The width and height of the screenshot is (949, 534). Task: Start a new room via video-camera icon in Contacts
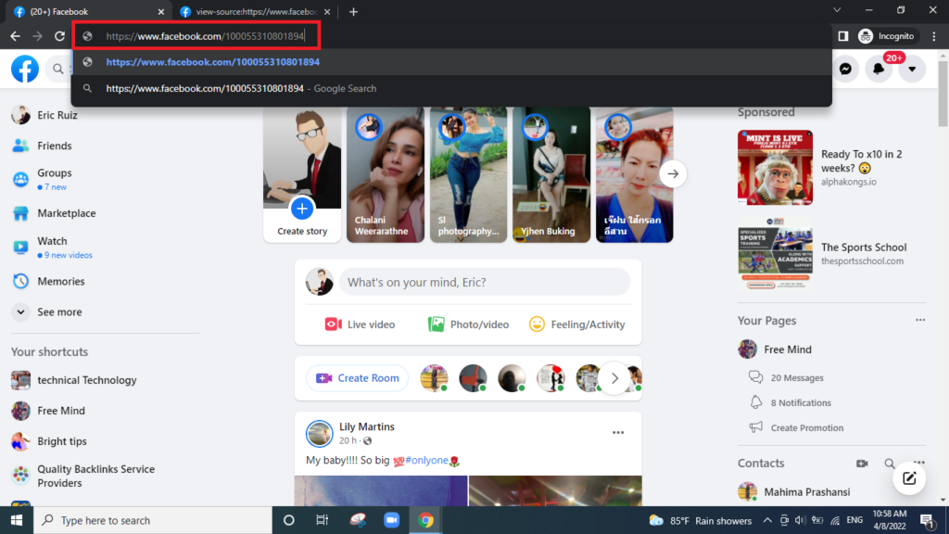coord(862,464)
